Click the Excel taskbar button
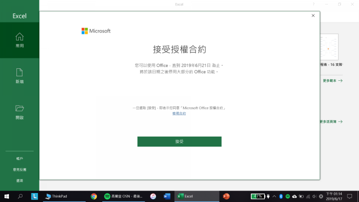359x202 pixels. [197, 197]
